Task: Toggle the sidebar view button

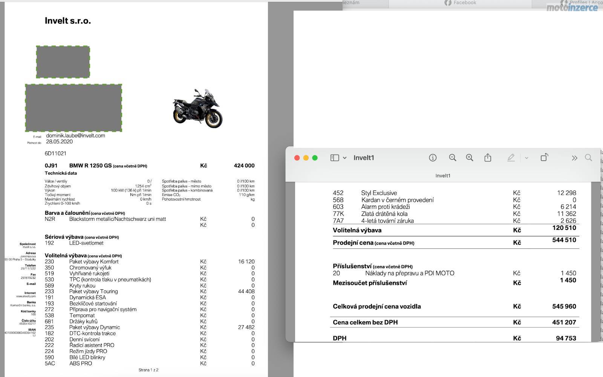Action: (x=334, y=158)
